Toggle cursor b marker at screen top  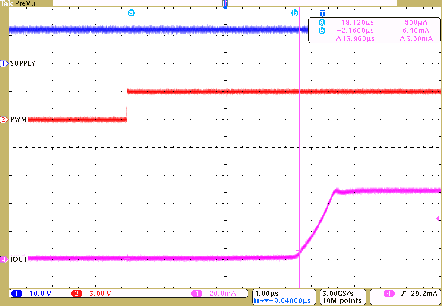(x=295, y=13)
